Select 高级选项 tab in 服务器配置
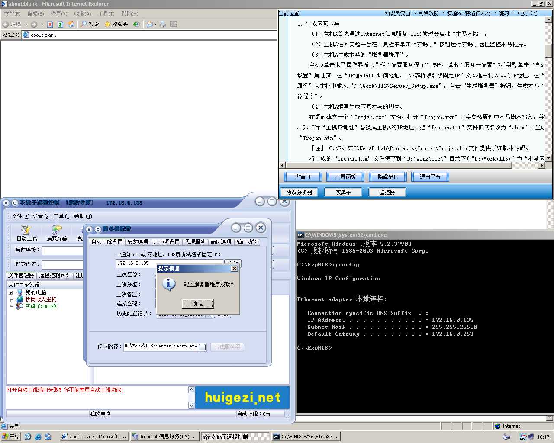Viewport: 554px width, 443px height. [221, 242]
